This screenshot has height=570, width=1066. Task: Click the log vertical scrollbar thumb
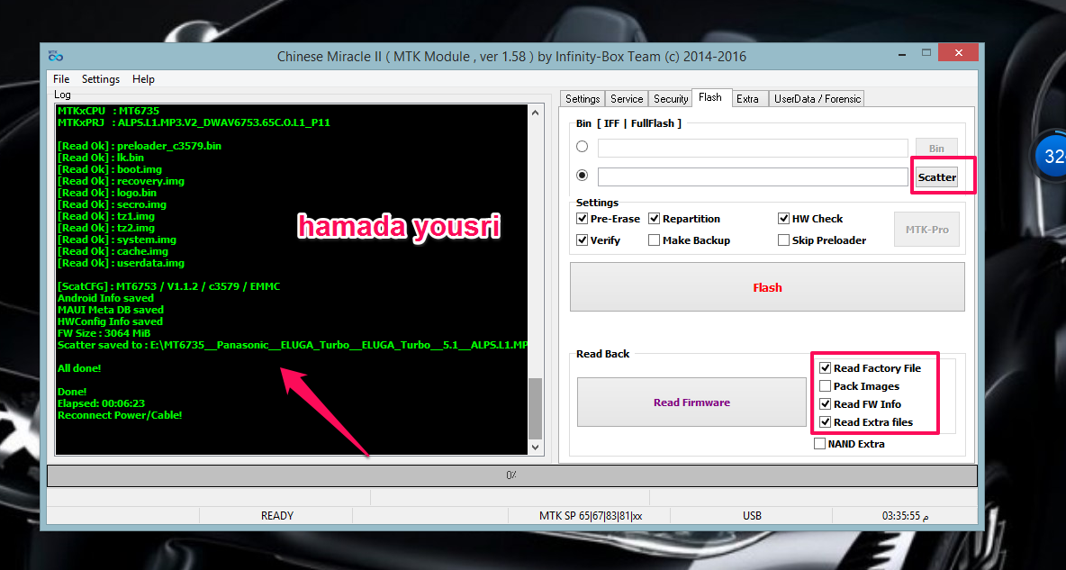coord(536,409)
